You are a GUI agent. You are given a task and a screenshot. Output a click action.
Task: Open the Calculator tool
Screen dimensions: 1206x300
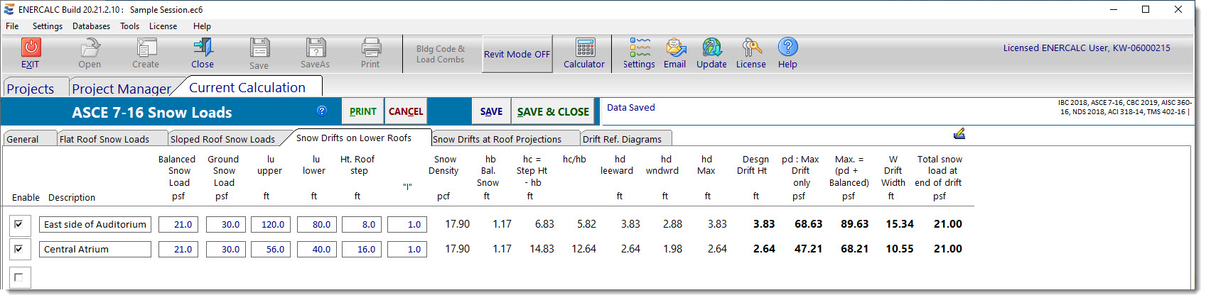click(x=584, y=48)
